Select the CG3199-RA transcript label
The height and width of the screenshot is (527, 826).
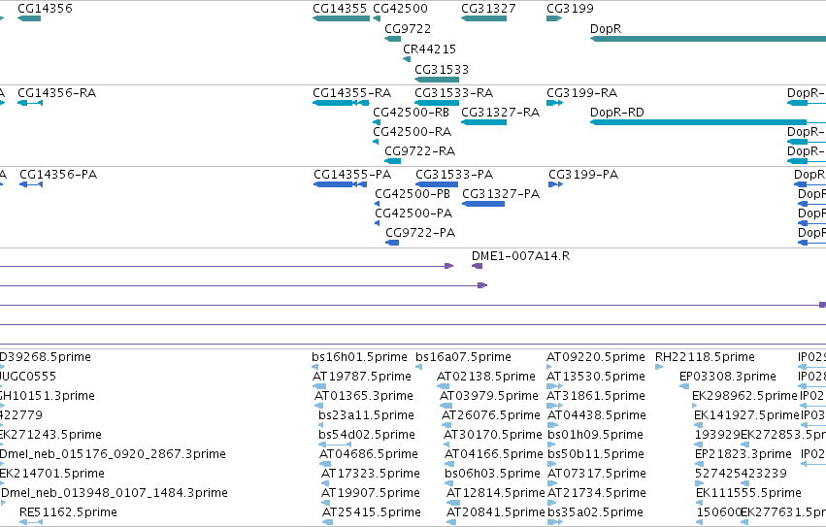(x=582, y=93)
